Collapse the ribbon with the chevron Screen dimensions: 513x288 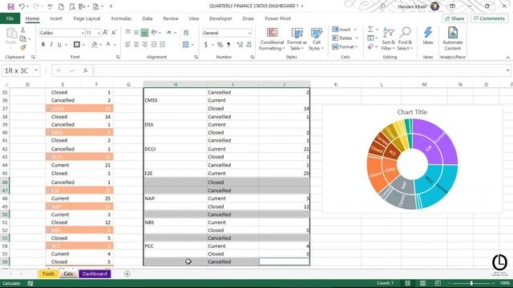[507, 58]
